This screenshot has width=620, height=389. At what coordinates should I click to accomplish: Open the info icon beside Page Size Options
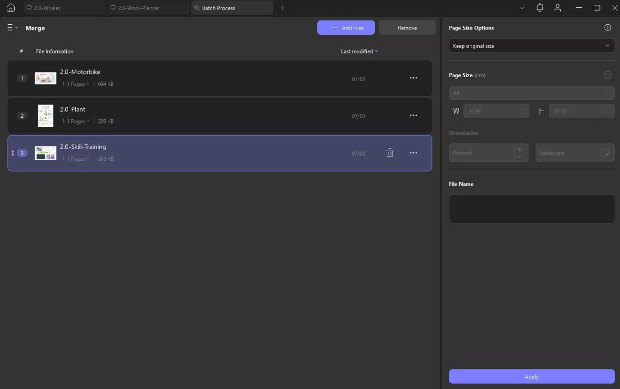point(607,28)
